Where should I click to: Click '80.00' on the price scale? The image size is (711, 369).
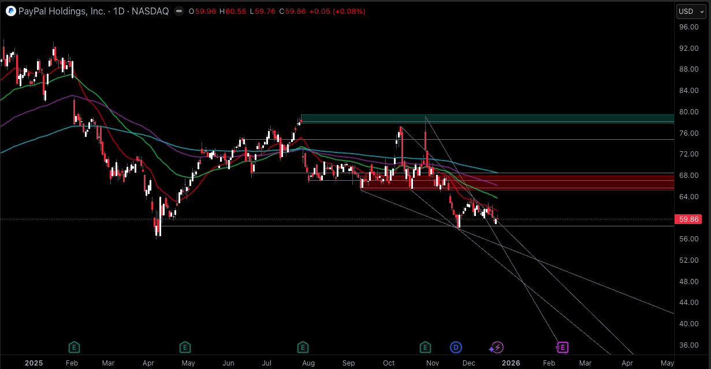coord(688,112)
